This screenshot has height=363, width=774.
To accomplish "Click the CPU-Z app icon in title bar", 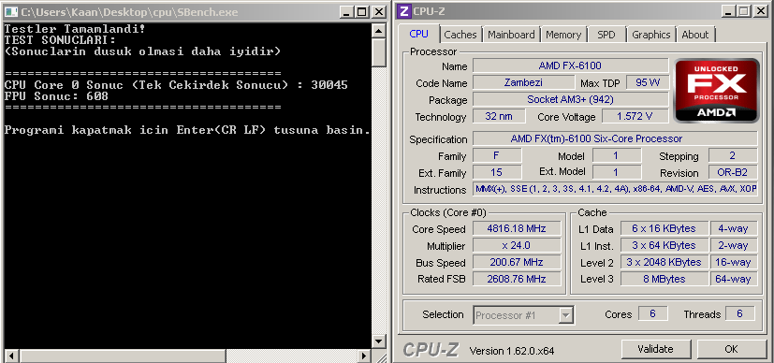I will click(403, 11).
